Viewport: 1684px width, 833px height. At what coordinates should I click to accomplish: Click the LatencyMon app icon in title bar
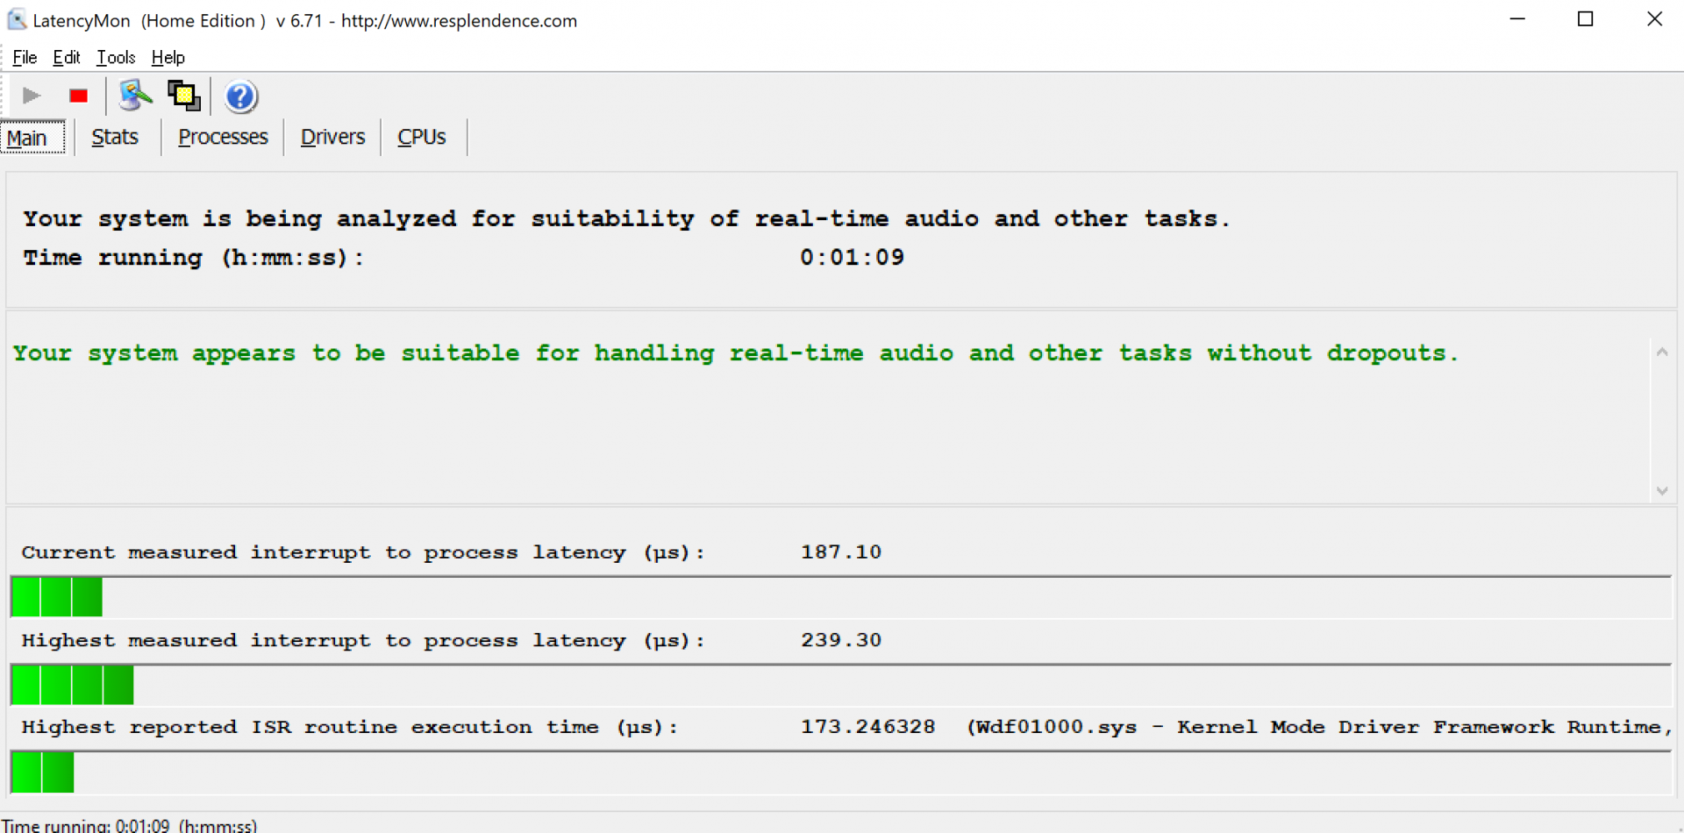point(17,19)
